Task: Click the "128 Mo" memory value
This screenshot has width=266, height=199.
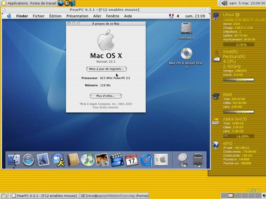Action: pos(105,85)
